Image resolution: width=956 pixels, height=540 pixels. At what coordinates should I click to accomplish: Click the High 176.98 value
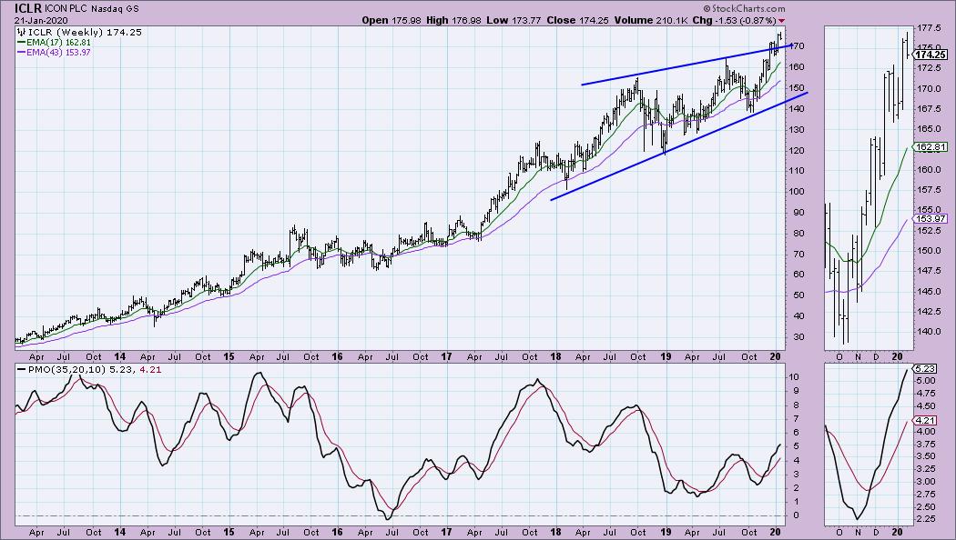pos(453,20)
